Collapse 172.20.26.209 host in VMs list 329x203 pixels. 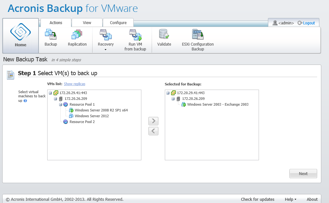[55, 99]
